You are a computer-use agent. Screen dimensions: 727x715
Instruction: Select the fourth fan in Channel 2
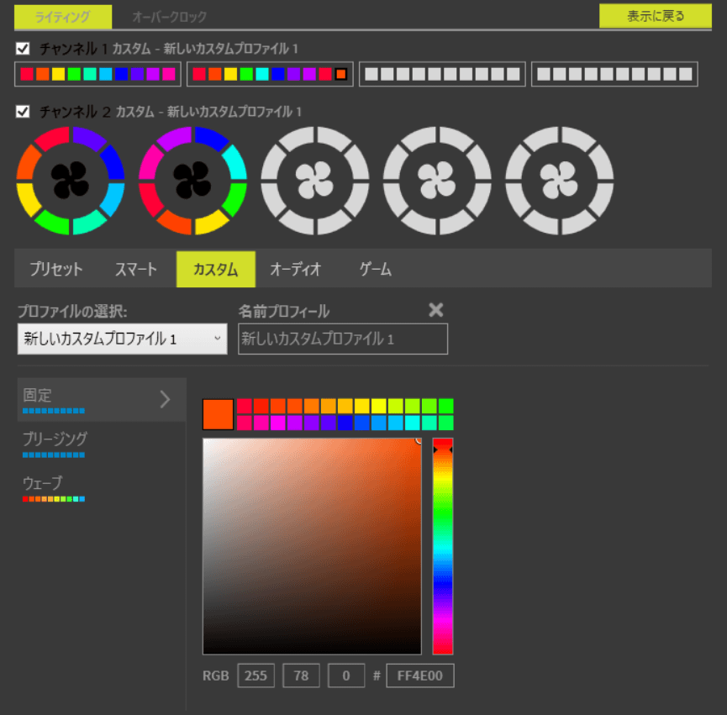coord(437,181)
